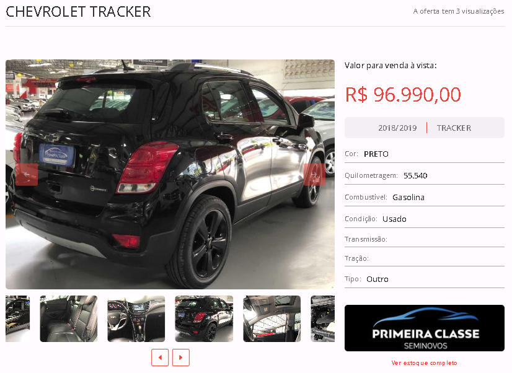Open the Primeira Classe Seminovos dealer logo
This screenshot has width=512, height=373.
point(424,328)
